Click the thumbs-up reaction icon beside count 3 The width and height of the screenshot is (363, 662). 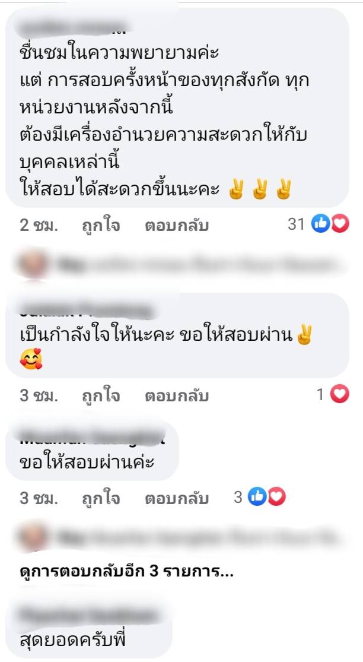point(257,498)
